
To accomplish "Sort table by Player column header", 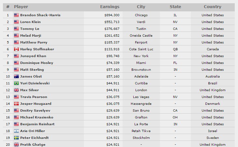I will [x=21, y=7].
